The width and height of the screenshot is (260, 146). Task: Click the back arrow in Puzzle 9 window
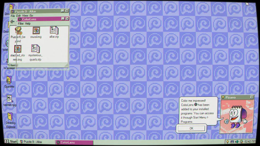(x=12, y=21)
